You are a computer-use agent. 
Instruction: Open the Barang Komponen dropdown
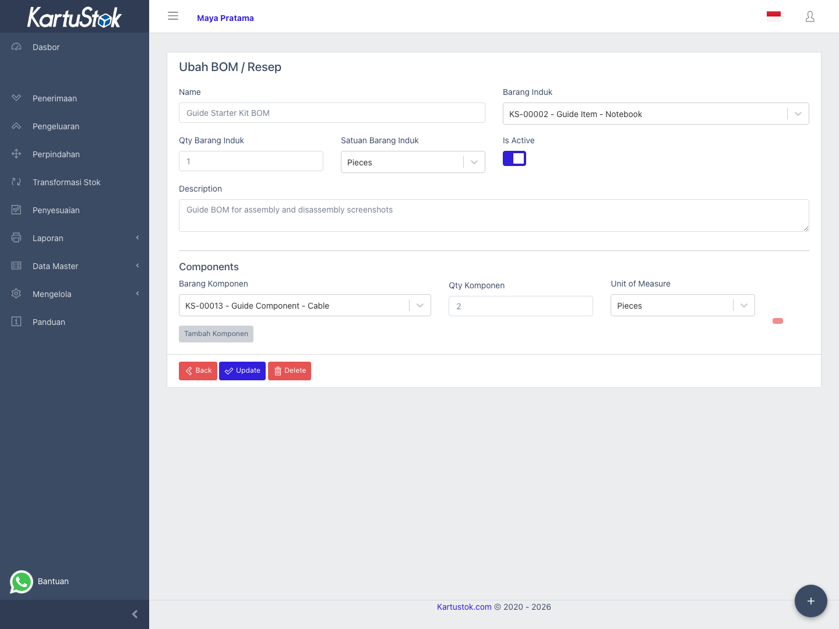(x=305, y=305)
